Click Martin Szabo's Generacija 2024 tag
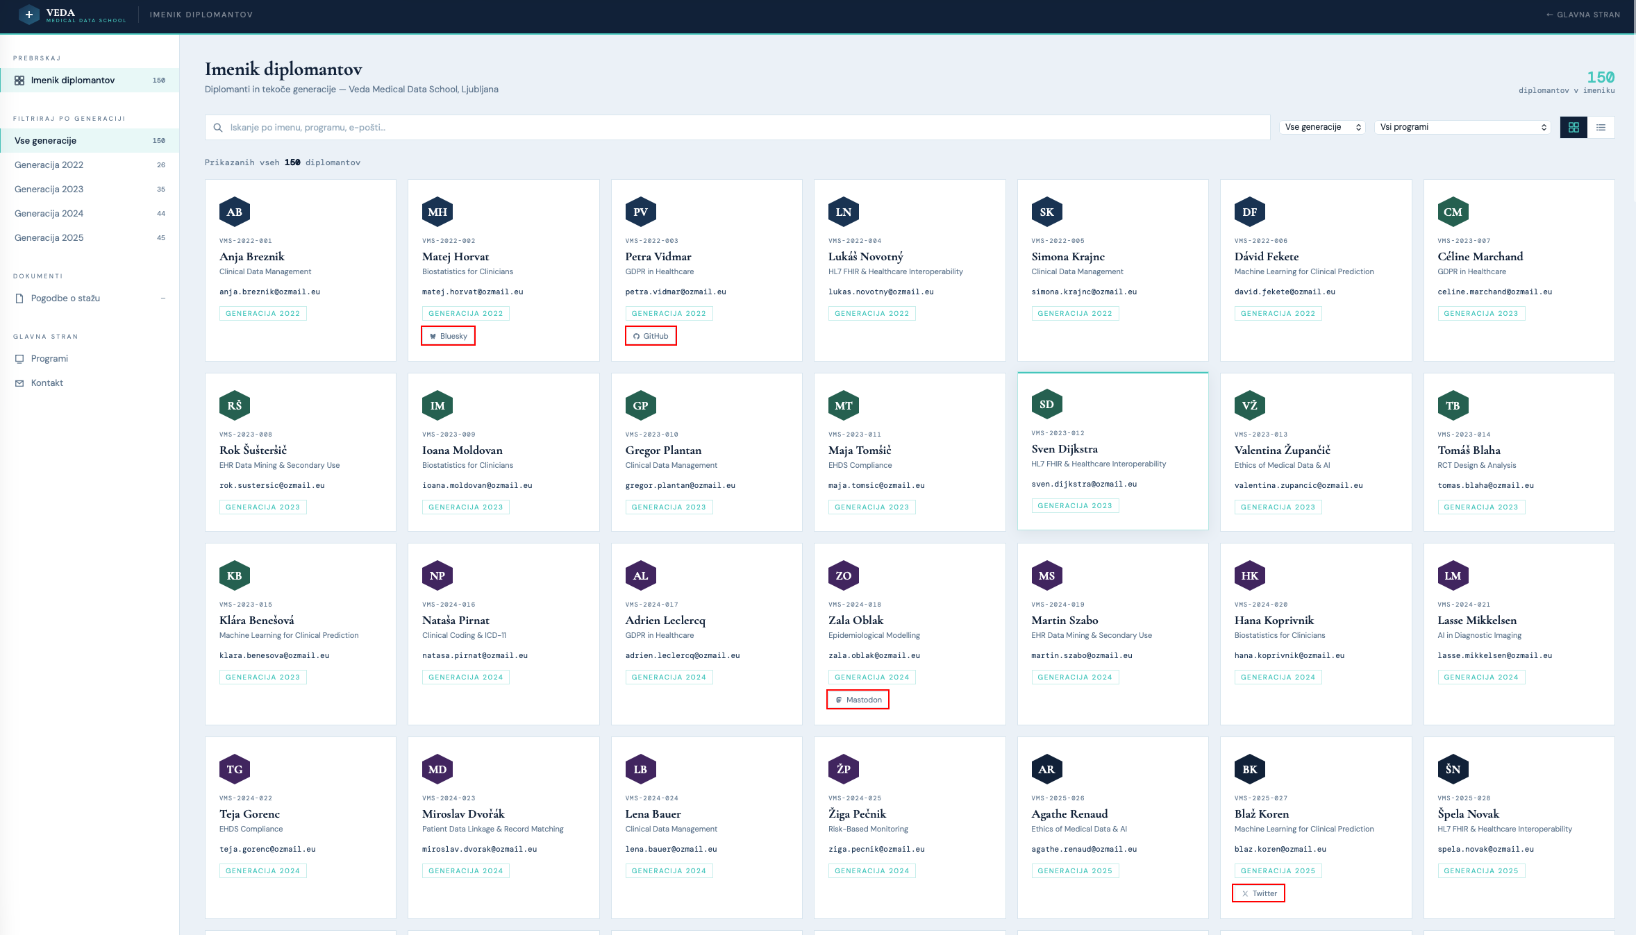The width and height of the screenshot is (1636, 935). click(x=1075, y=677)
